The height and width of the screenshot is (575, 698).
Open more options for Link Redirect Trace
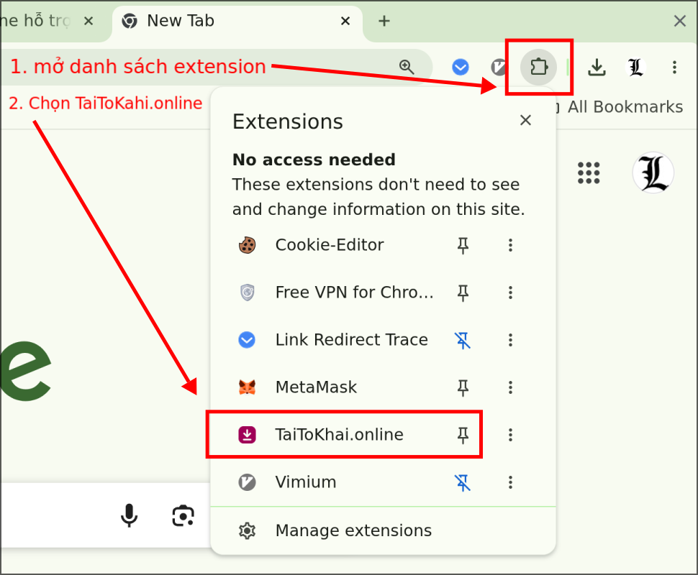pyautogui.click(x=510, y=340)
